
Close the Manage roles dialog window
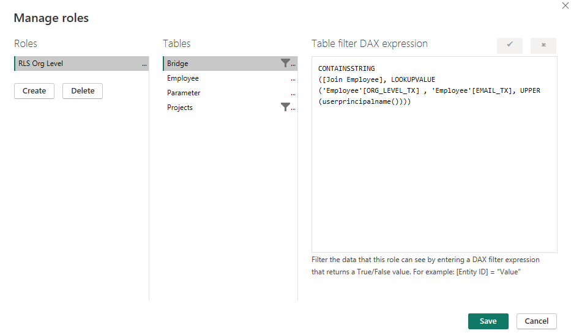[564, 5]
